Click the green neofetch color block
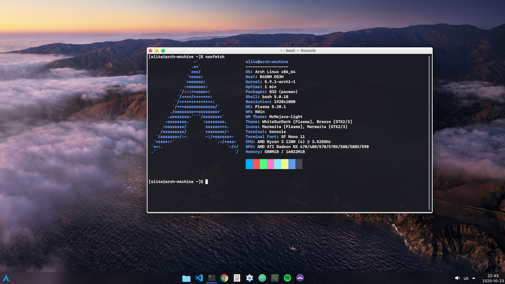The height and width of the screenshot is (284, 505). (263, 164)
